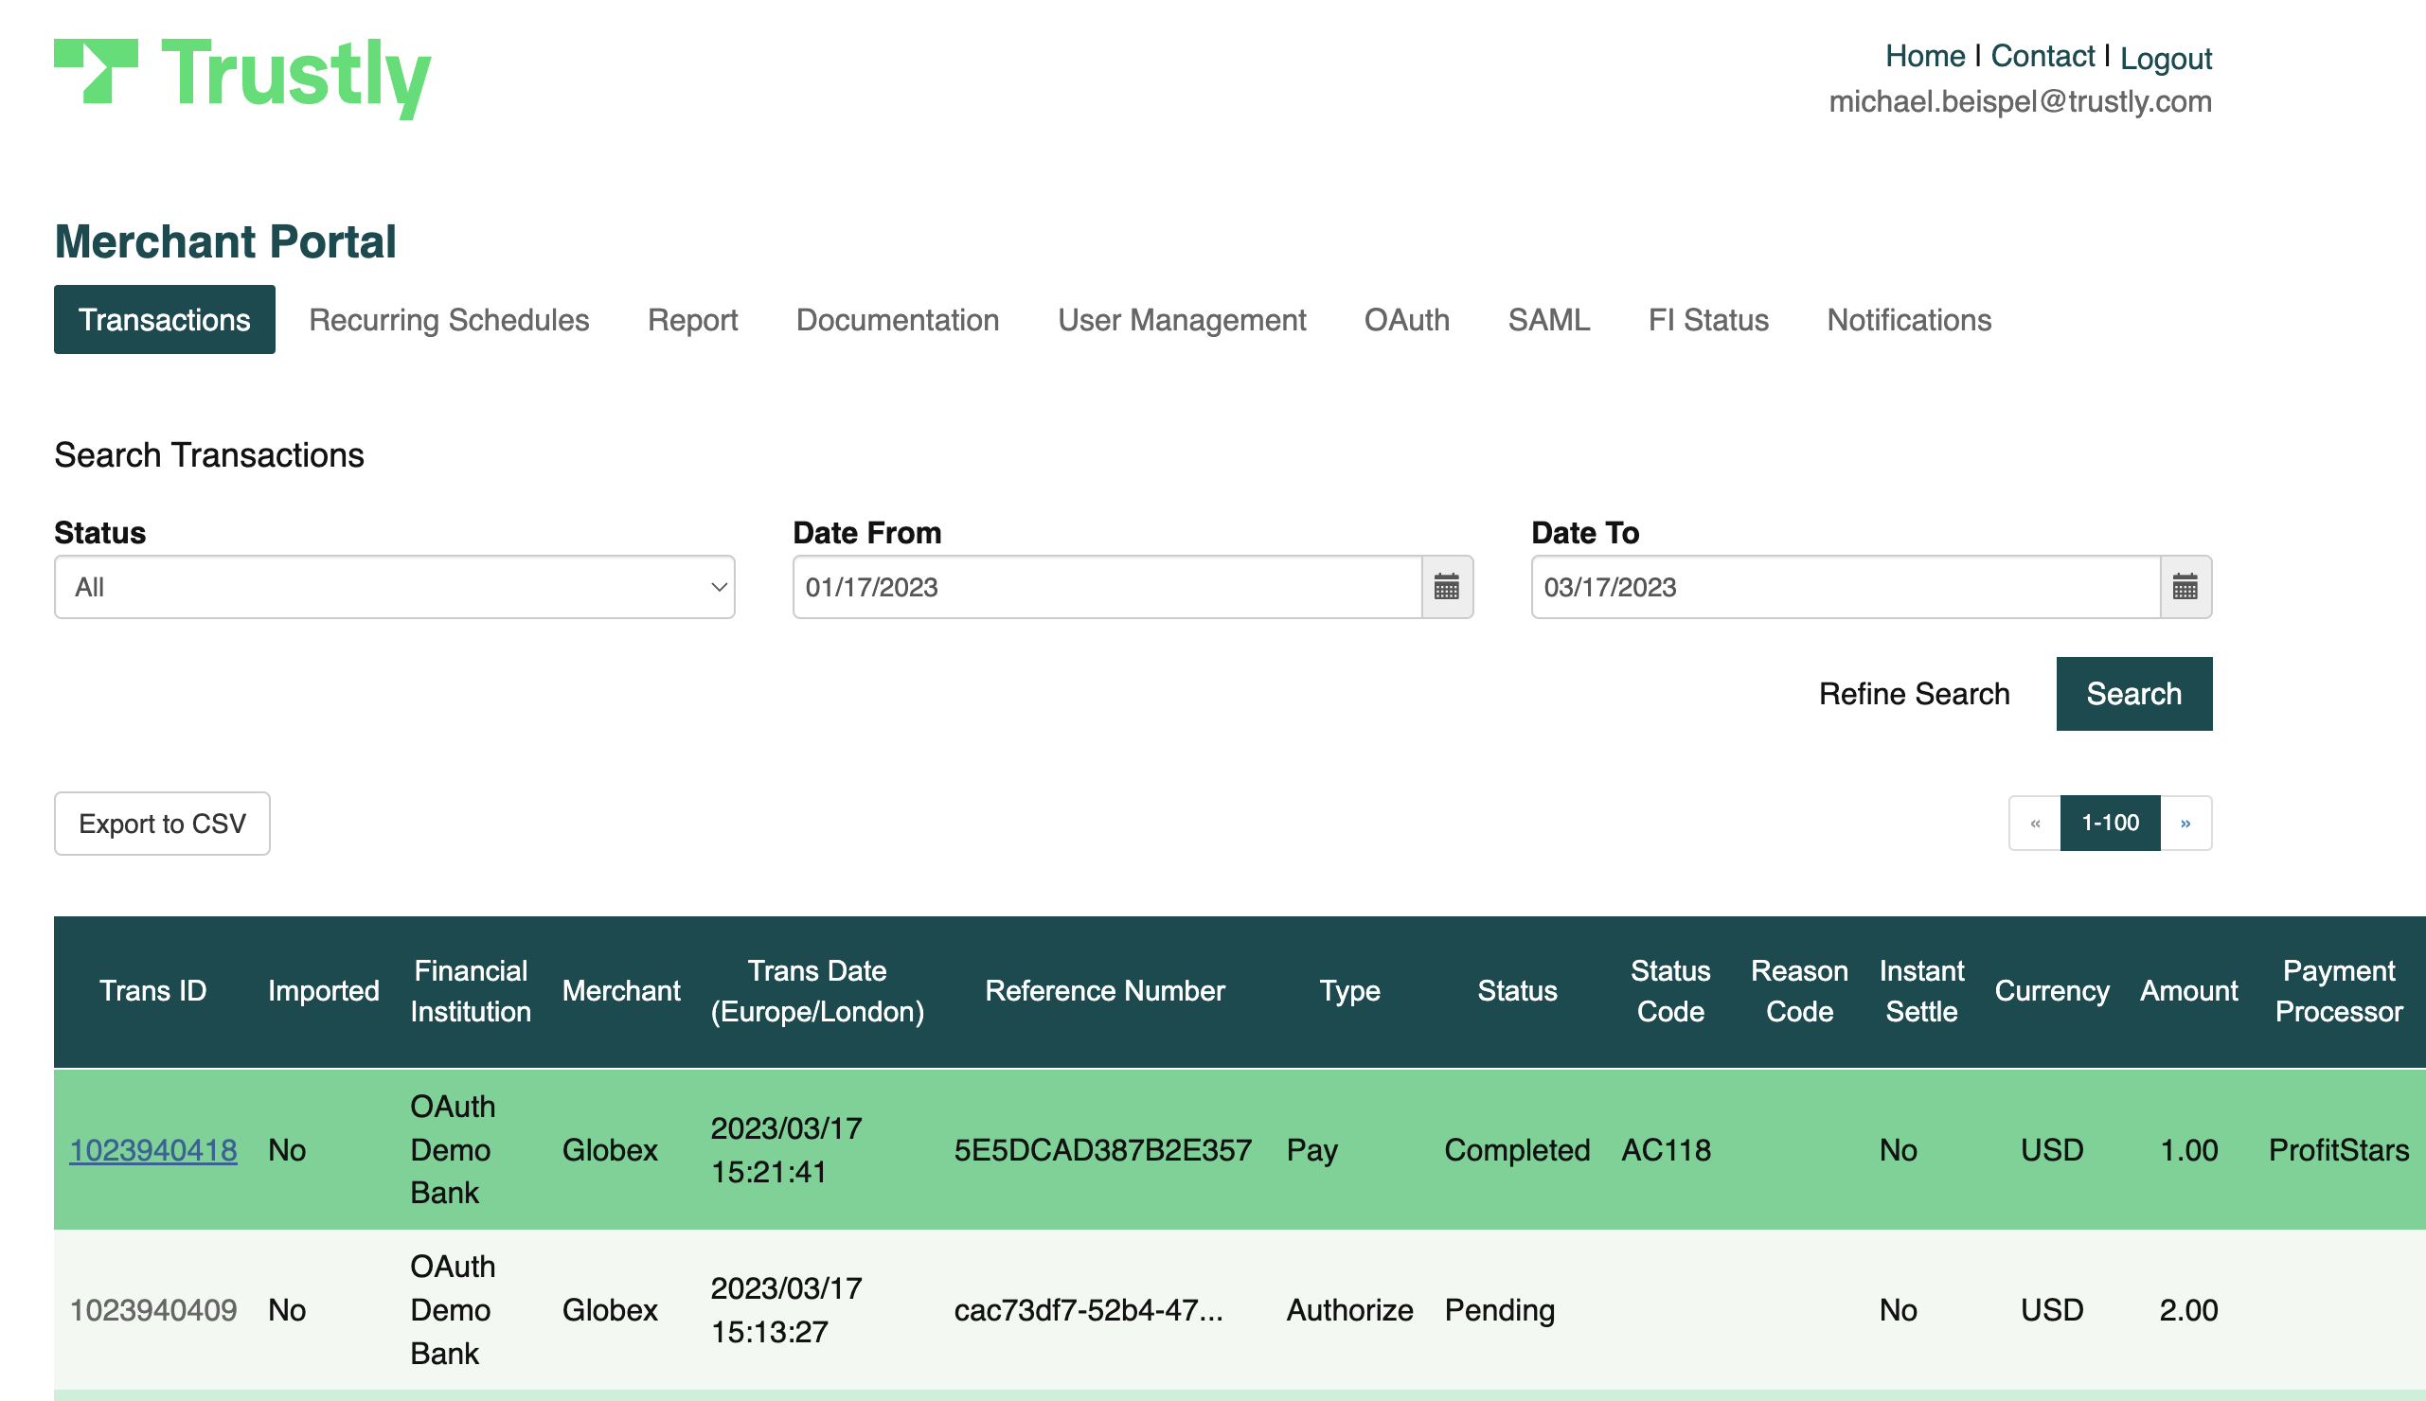This screenshot has width=2426, height=1401.
Task: Open the Notifications tab
Action: click(x=1908, y=319)
